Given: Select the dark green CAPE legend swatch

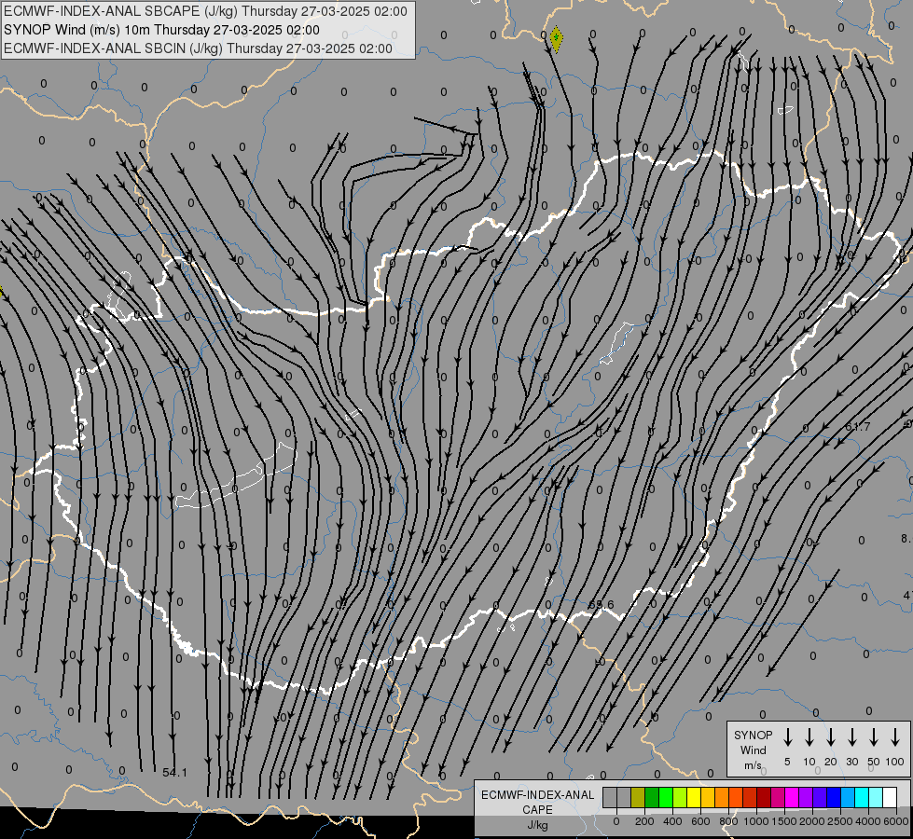Looking at the screenshot, I should (652, 797).
